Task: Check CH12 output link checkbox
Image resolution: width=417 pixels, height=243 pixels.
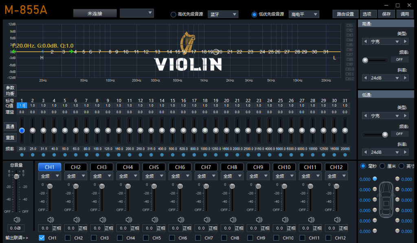Action: [x=328, y=238]
